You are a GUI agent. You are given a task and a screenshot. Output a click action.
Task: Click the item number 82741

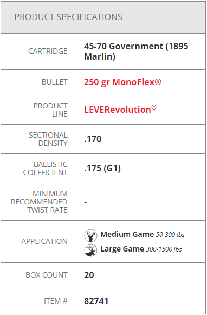pyautogui.click(x=96, y=301)
